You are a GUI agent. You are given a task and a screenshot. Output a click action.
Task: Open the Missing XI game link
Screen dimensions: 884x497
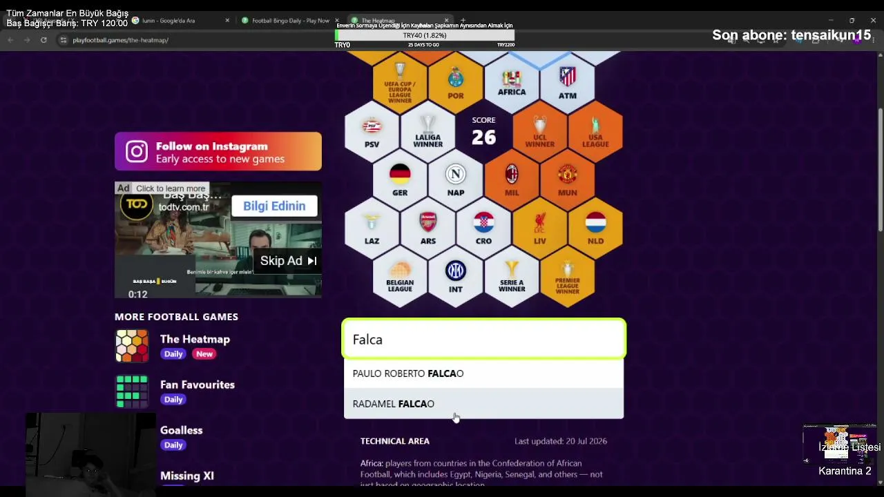point(187,476)
